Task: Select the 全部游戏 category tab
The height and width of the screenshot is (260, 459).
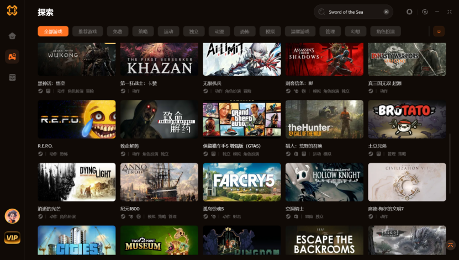Action: 53,31
